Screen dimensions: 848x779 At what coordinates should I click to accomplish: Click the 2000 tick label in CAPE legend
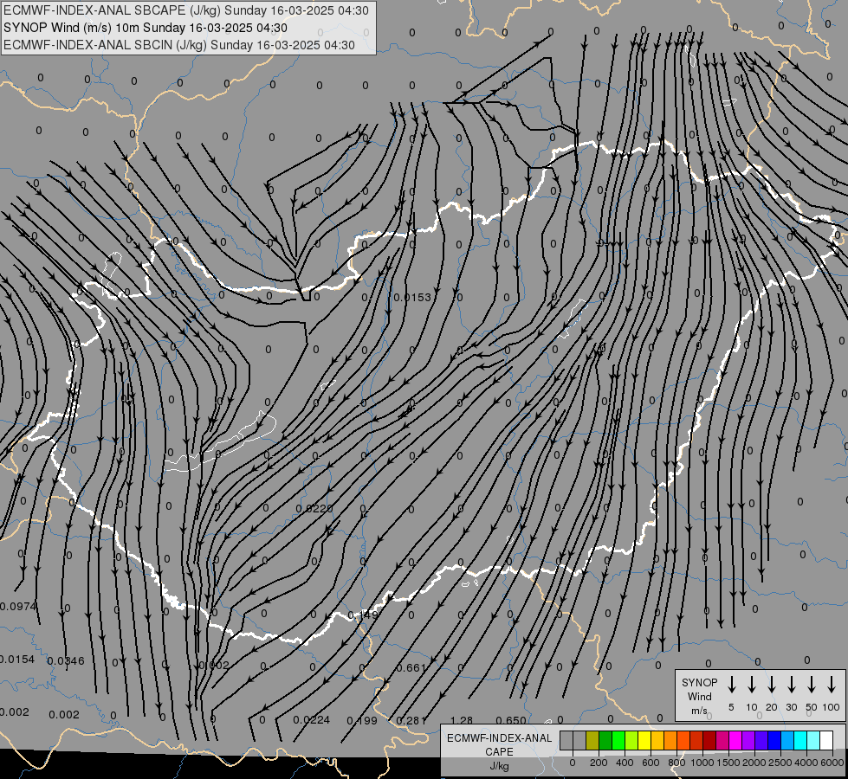tap(754, 763)
